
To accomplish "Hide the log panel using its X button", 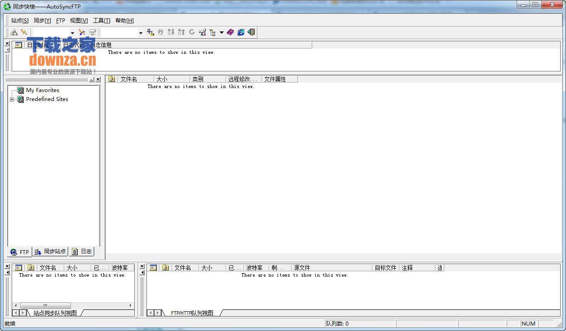I will click(6, 43).
